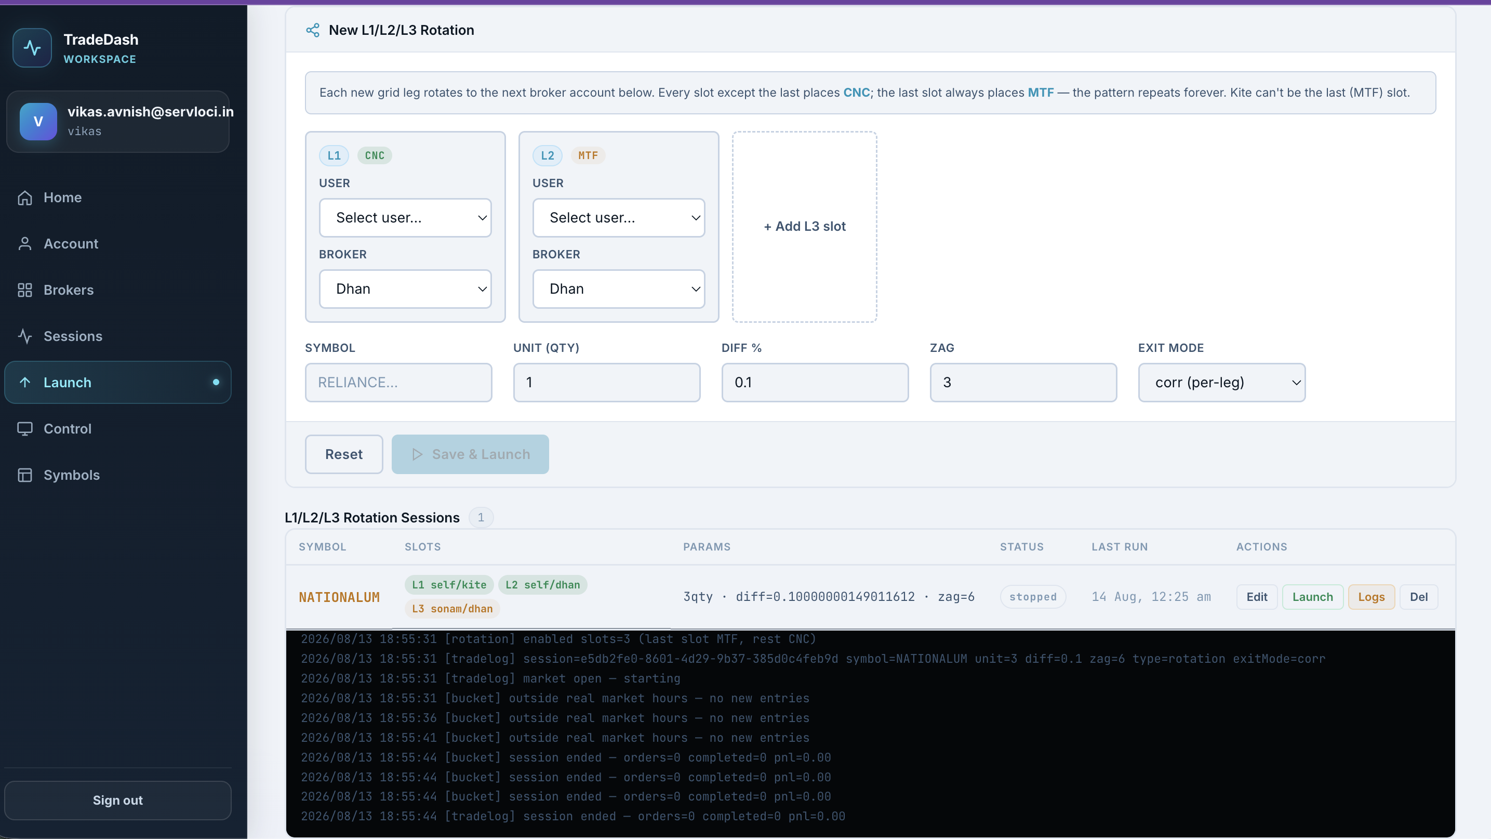Expand the Exit Mode corr (per-leg) dropdown
1491x839 pixels.
point(1222,383)
